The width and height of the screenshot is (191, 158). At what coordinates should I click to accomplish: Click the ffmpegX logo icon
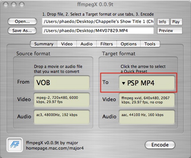point(15,145)
